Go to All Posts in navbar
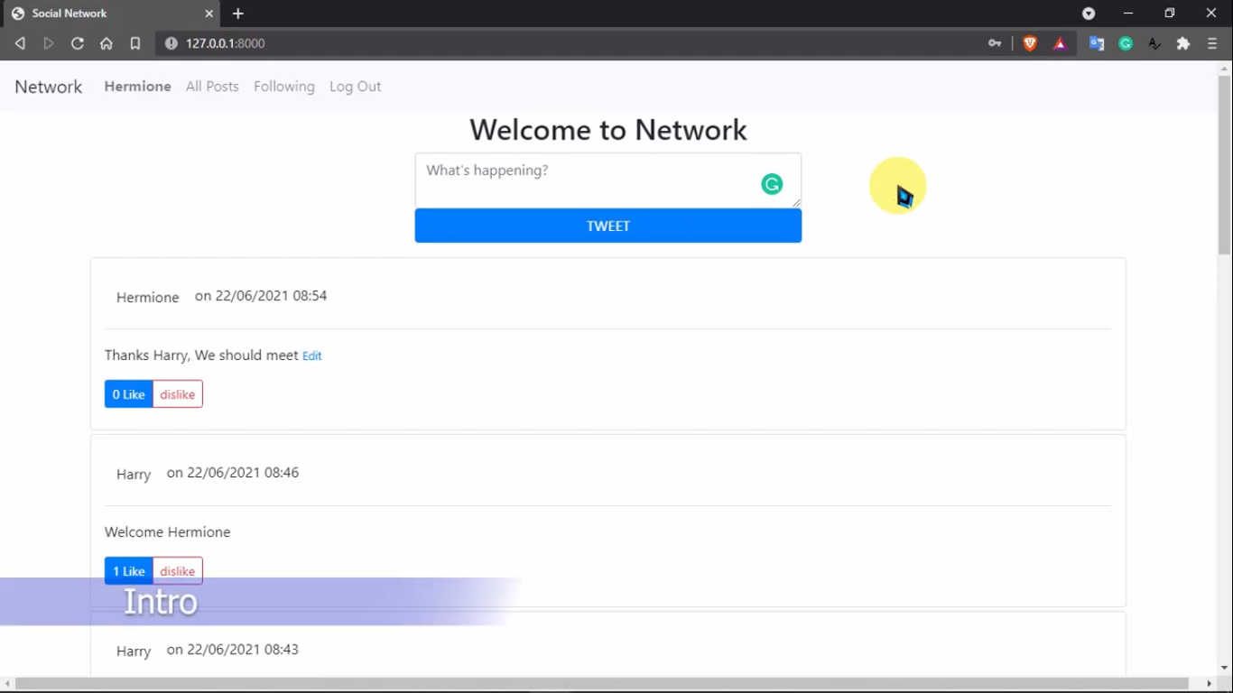1233x693 pixels. (x=212, y=87)
